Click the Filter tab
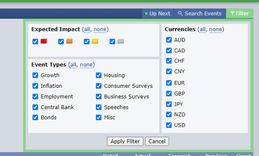The height and width of the screenshot is (156, 259). tap(239, 14)
